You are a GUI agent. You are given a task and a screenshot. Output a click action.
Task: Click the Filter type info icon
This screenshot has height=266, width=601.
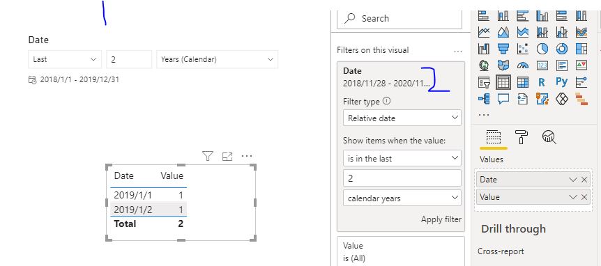click(387, 101)
